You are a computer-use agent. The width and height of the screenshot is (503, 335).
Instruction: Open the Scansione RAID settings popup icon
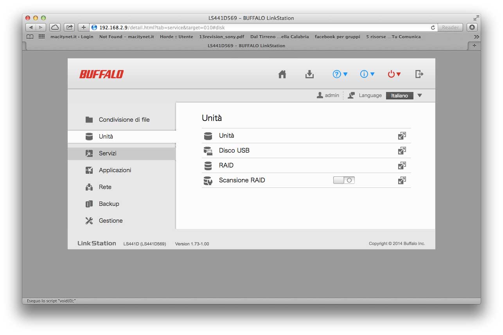[402, 180]
